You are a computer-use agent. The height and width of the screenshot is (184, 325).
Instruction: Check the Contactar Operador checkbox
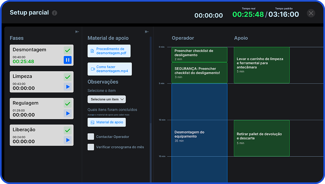pos(91,137)
